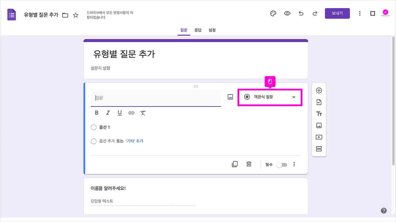Screen dimensions: 396x222
Task: Add an image to the question title
Action: pos(230,96)
